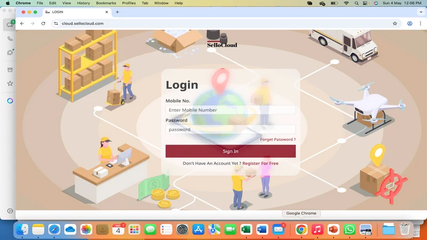
Task: Open the Apple menu
Action: coord(8,3)
